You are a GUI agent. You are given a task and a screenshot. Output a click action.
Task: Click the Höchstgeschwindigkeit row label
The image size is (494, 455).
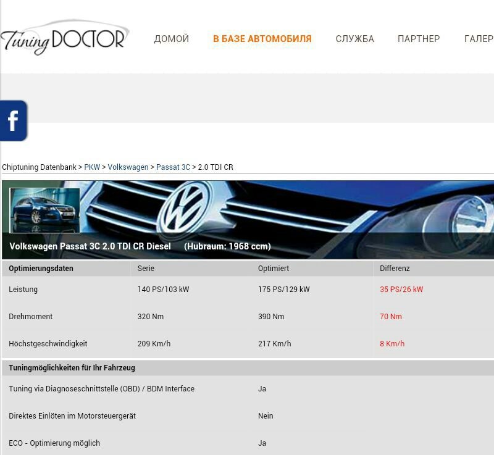(48, 343)
